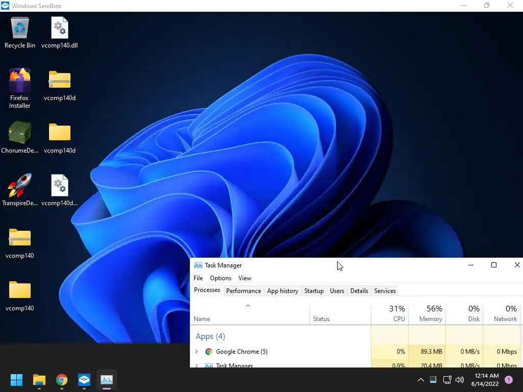
Task: Expand the Task Manager process row
Action: pos(197,365)
